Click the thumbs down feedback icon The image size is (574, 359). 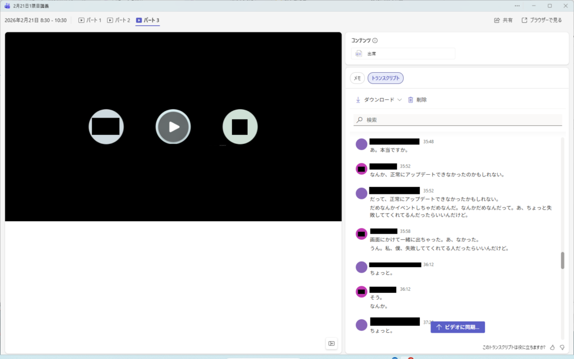(x=562, y=347)
